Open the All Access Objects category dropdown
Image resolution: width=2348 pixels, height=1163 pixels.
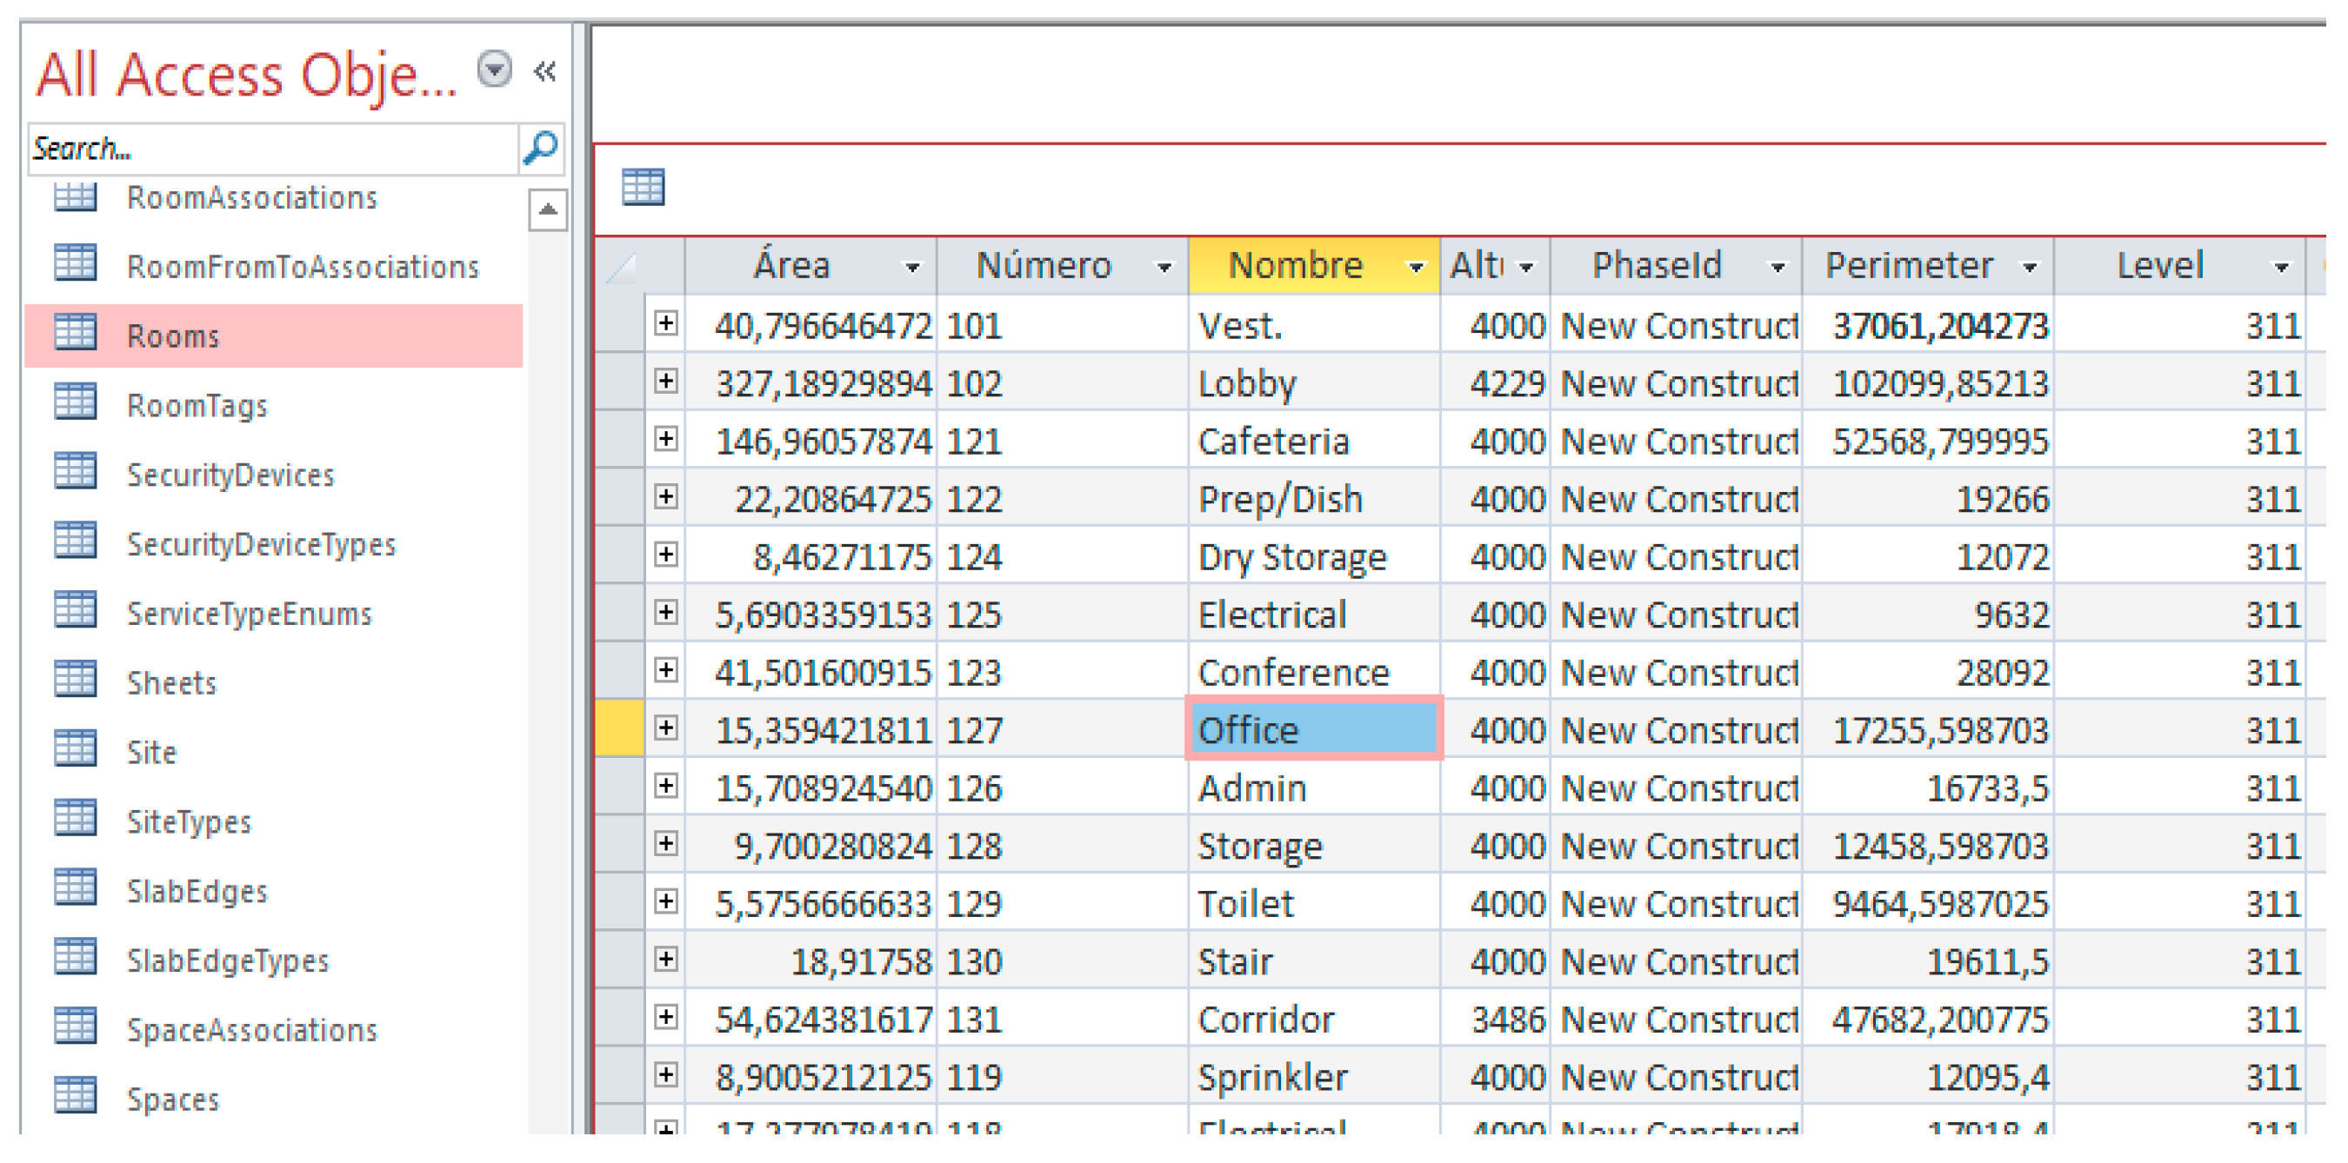495,70
